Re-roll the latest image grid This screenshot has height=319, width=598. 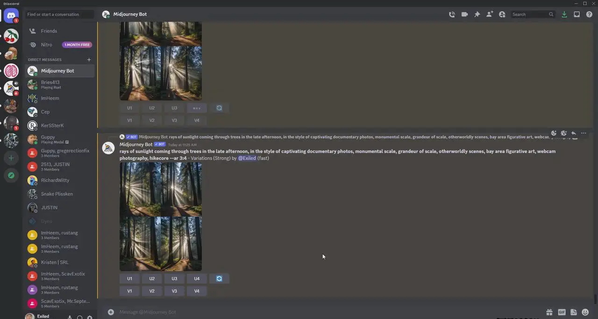coord(219,279)
